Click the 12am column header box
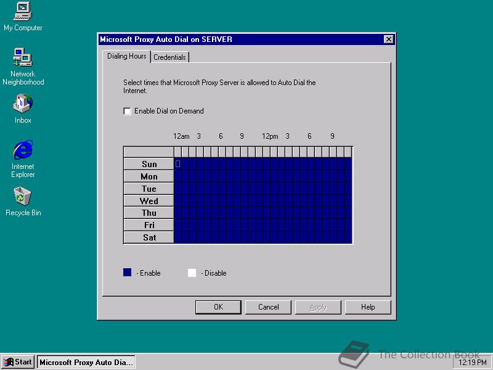Image resolution: width=493 pixels, height=370 pixels. click(177, 152)
